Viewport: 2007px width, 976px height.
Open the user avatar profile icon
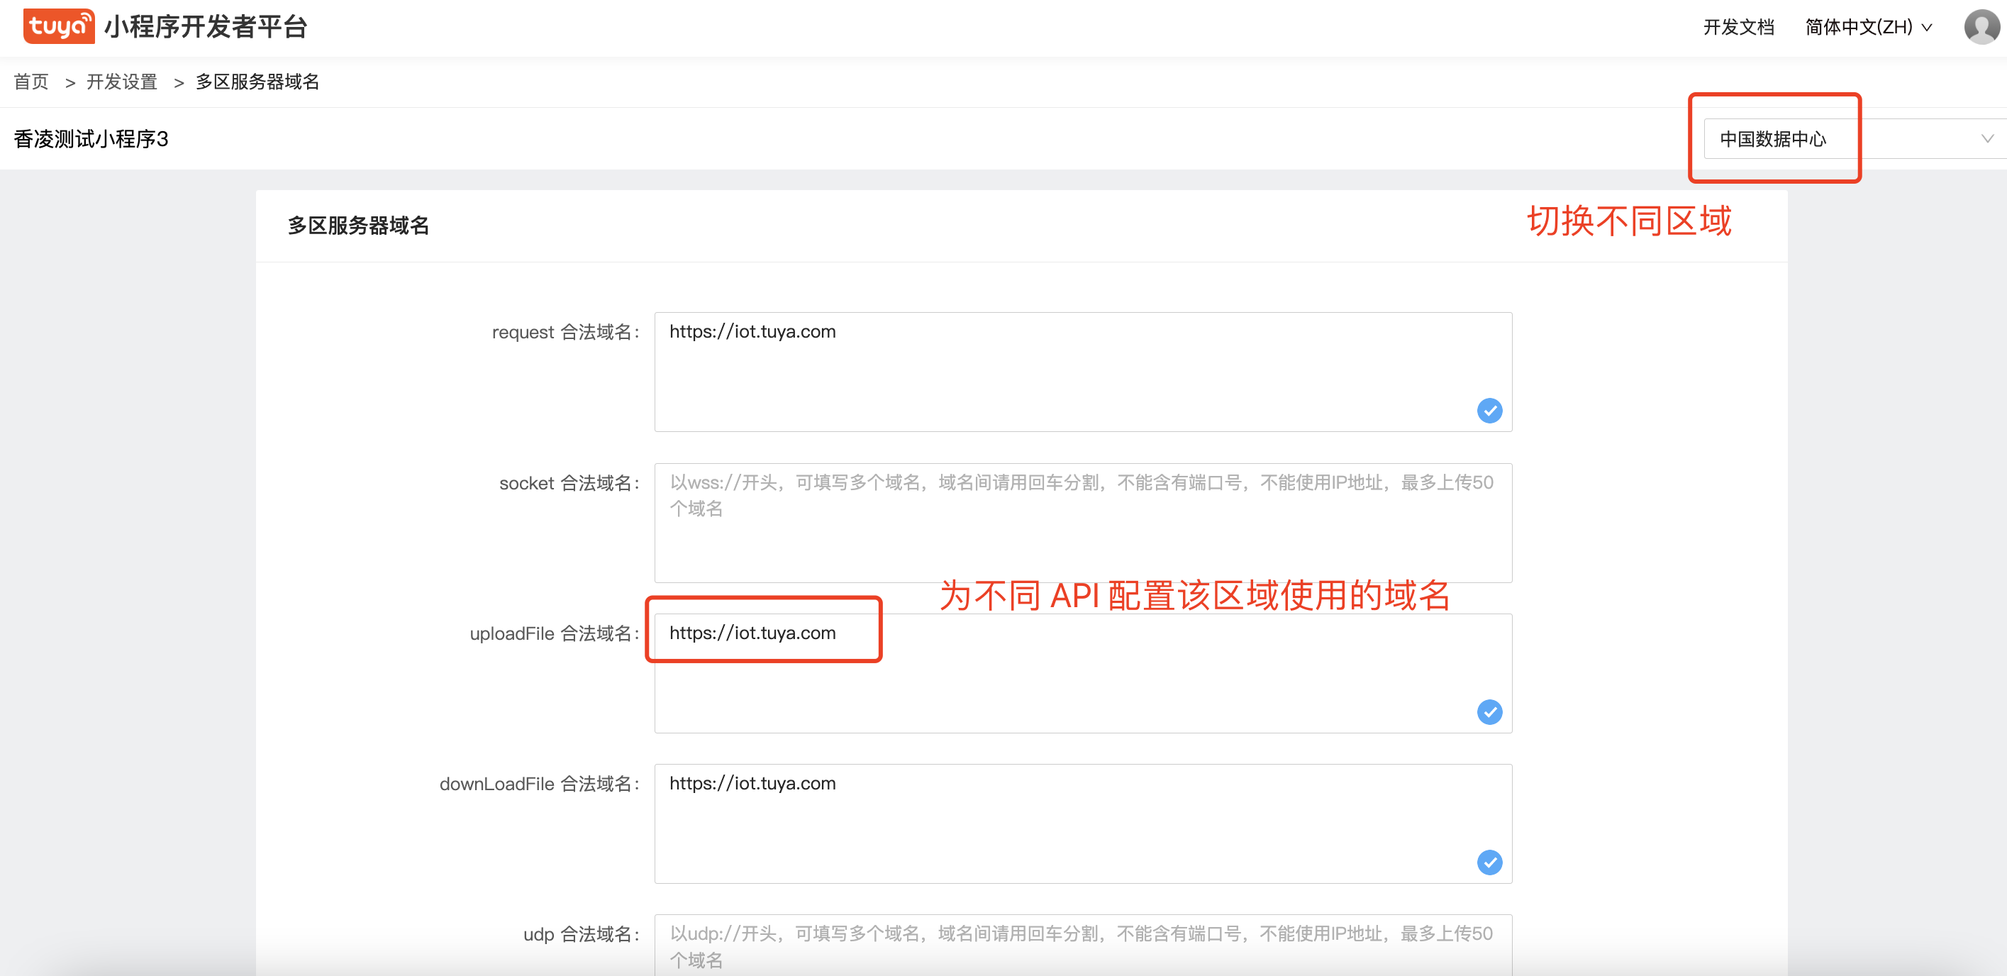coord(1981,26)
